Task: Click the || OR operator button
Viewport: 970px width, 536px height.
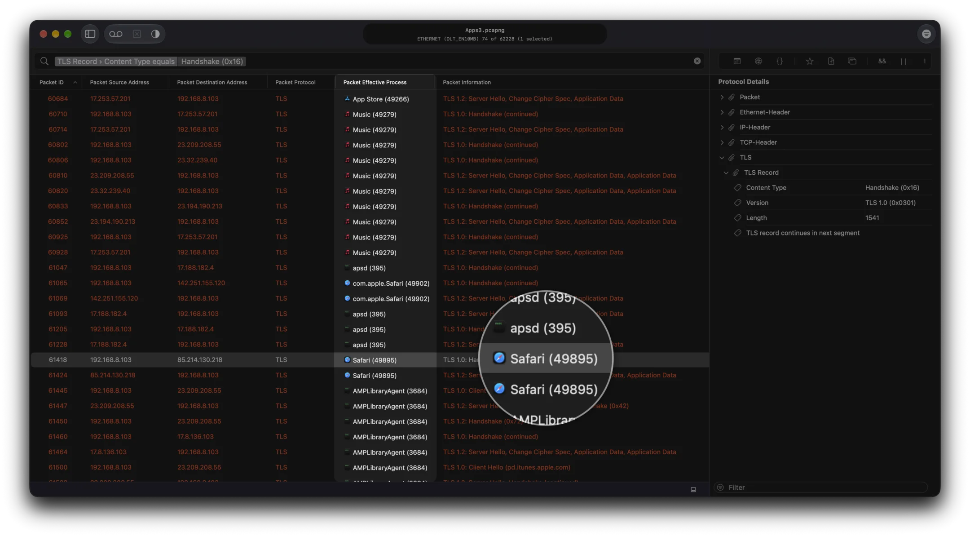Action: tap(903, 61)
